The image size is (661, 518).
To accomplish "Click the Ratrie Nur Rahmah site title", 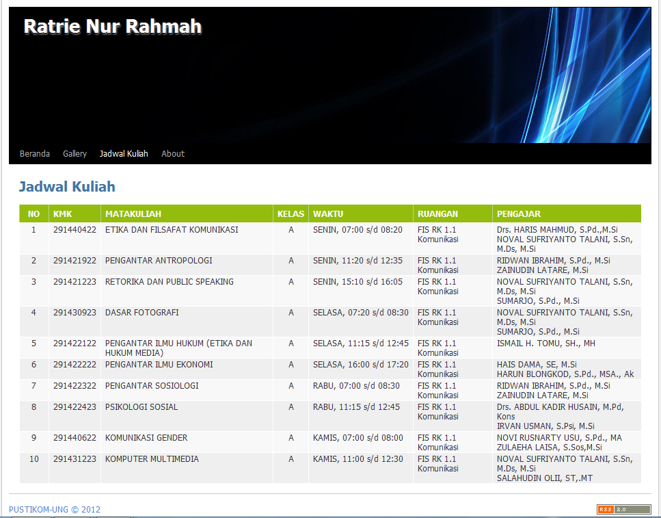I will [113, 27].
